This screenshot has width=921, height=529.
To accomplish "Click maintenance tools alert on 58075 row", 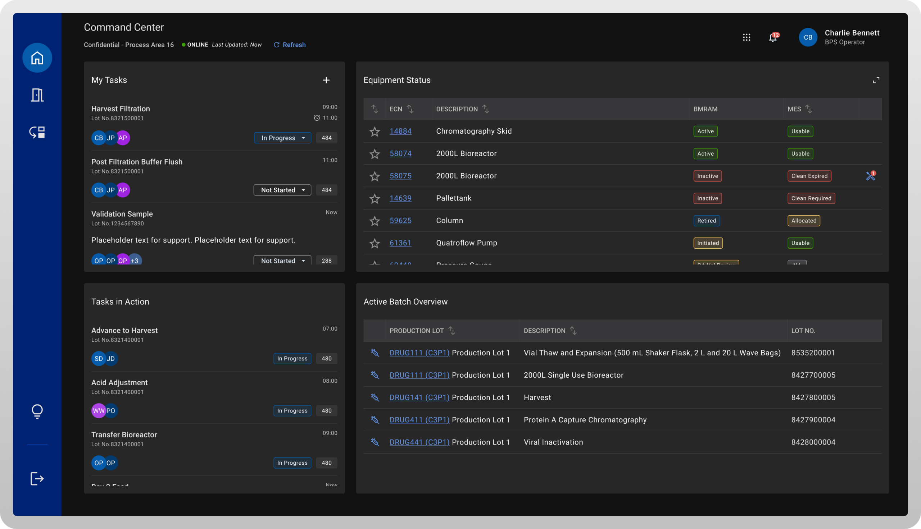I will coord(870,176).
